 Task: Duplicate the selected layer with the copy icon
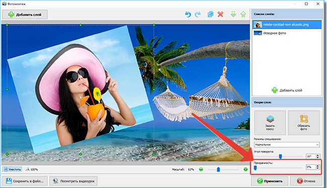pyautogui.click(x=210, y=15)
